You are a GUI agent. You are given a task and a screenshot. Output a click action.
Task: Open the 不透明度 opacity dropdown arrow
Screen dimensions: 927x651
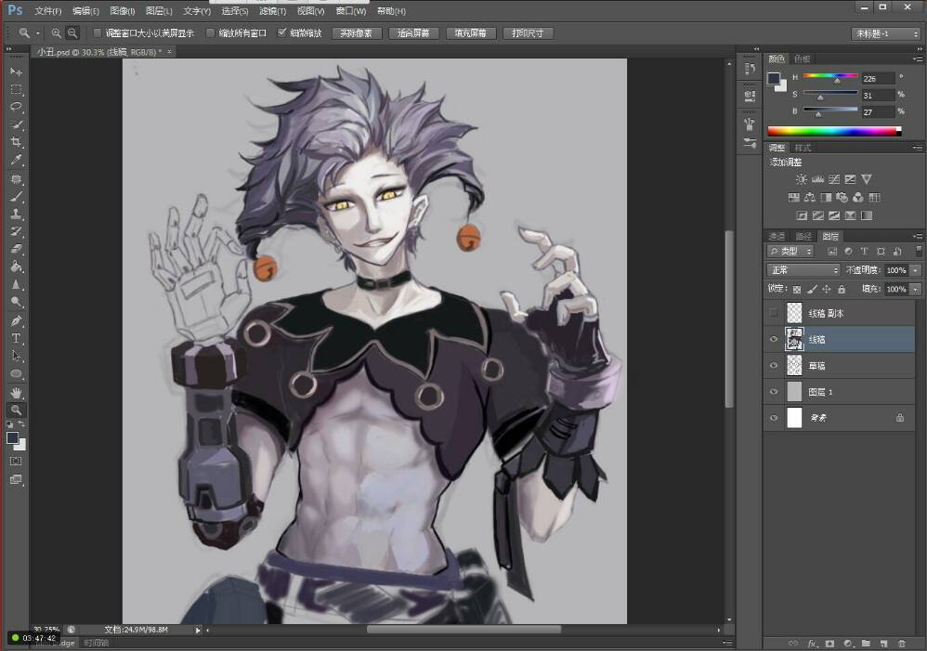tap(916, 270)
